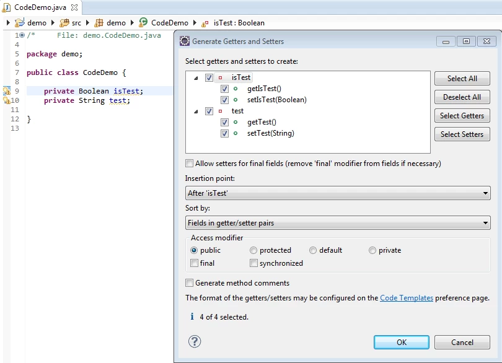Screen dimensions: 502x363
Task: Enable Allow setters for final fields
Action: [189, 164]
